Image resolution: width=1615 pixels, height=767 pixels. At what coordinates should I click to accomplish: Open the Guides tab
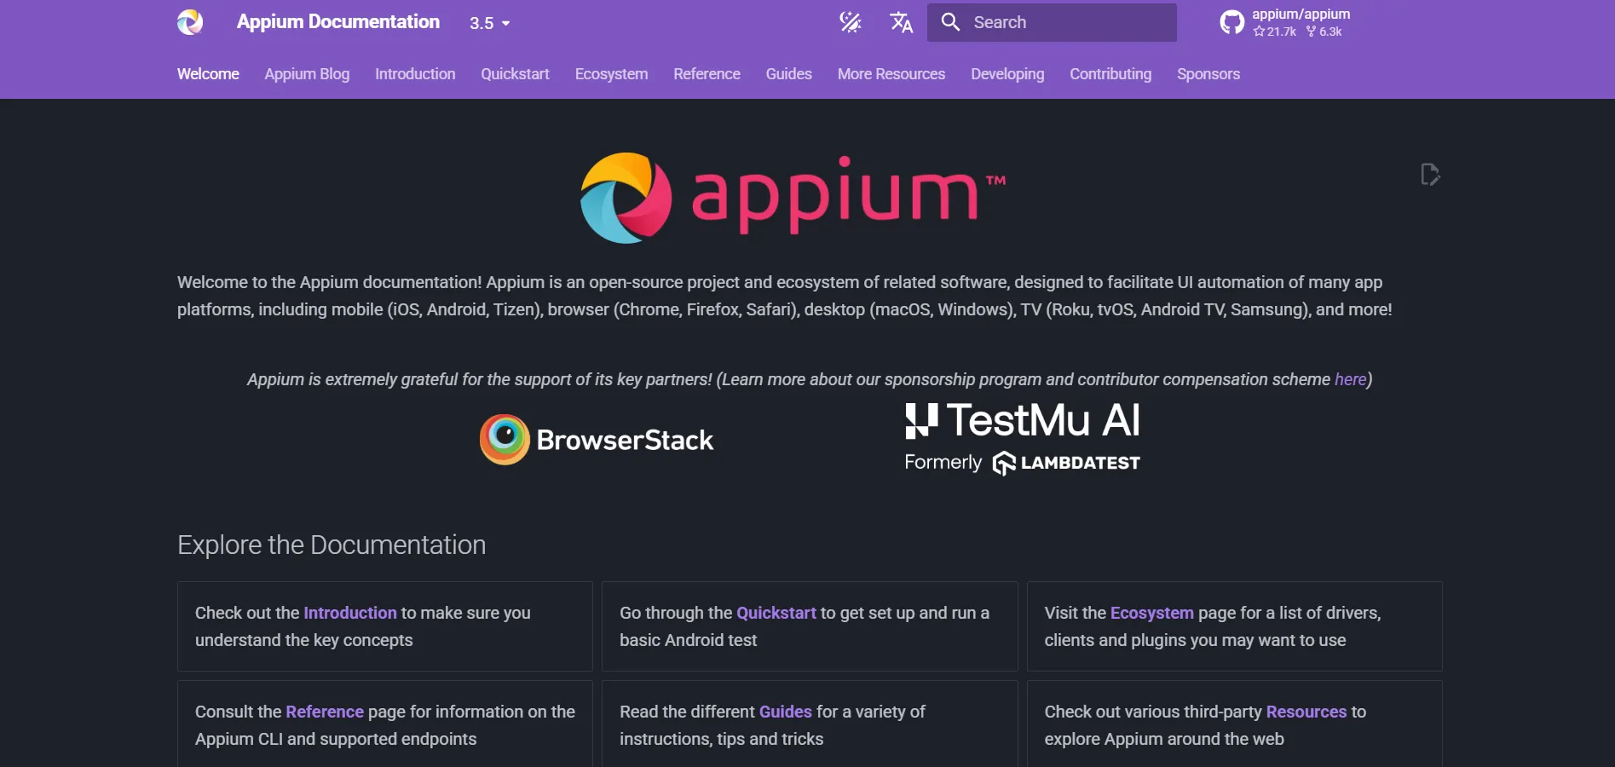(x=788, y=74)
